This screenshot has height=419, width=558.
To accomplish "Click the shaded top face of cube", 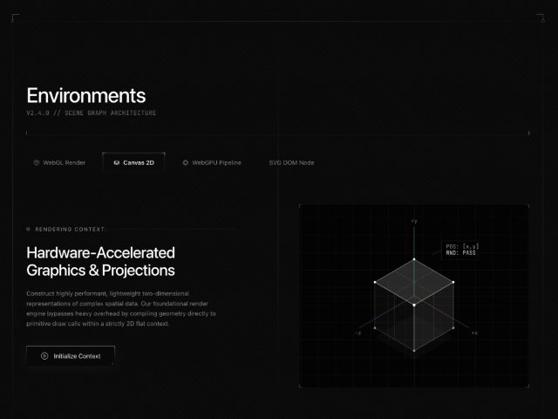I will click(x=414, y=282).
